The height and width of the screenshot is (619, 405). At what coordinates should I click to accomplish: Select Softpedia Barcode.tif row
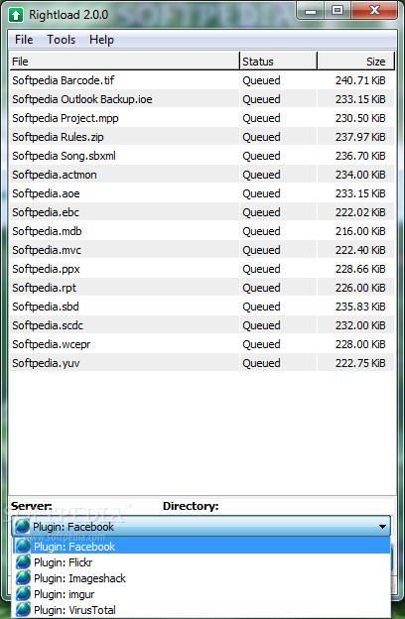202,80
